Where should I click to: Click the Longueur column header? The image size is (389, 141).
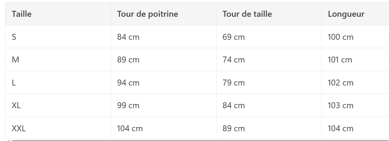(x=355, y=14)
